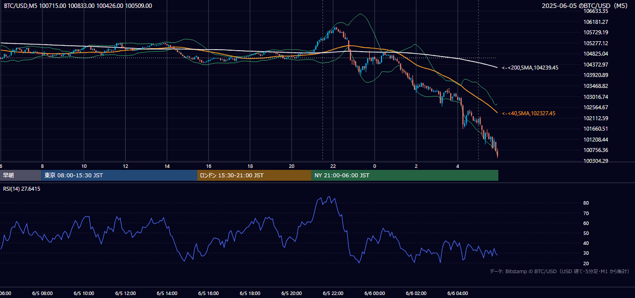The image size is (635, 298).
Task: Click price axis value 104825.04
Action: click(x=596, y=54)
